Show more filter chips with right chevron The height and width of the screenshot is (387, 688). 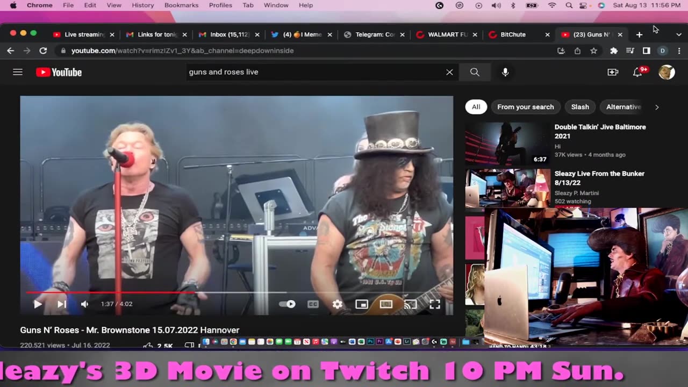click(x=656, y=107)
